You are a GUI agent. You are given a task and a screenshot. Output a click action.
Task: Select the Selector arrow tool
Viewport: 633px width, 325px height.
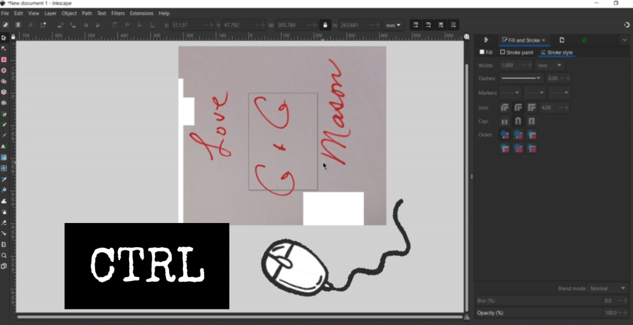4,38
